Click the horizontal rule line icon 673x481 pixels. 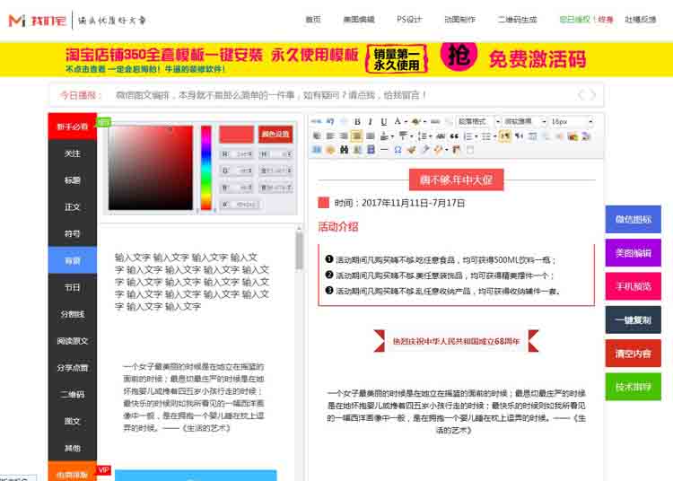click(384, 150)
